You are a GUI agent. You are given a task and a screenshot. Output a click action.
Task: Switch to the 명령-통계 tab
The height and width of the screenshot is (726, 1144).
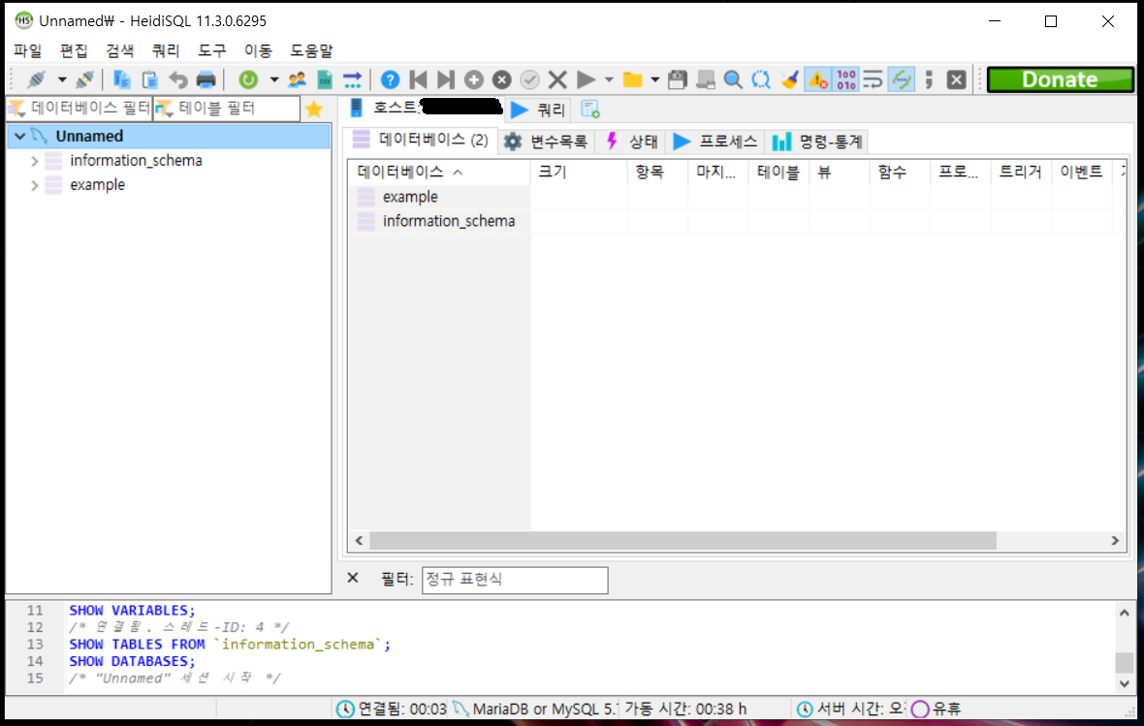click(x=817, y=142)
